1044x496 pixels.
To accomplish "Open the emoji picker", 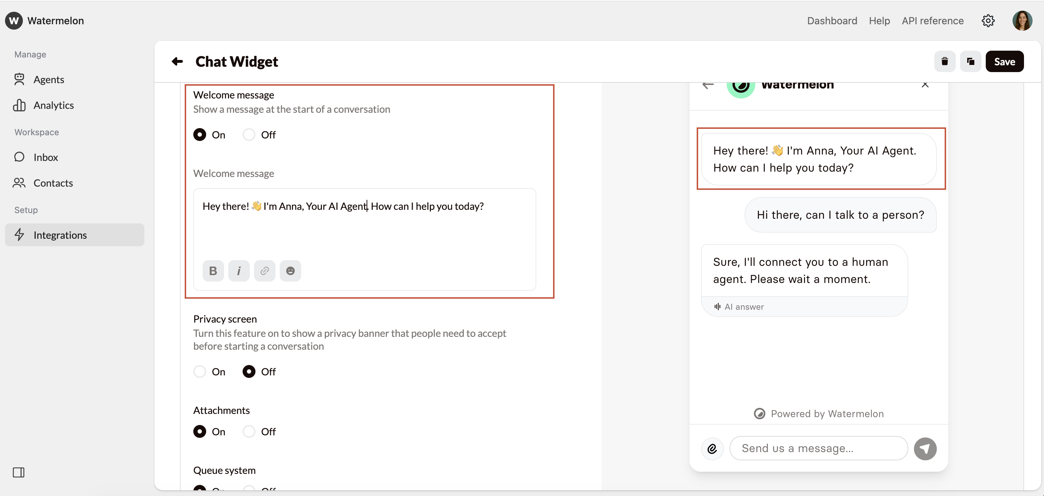I will pyautogui.click(x=290, y=270).
